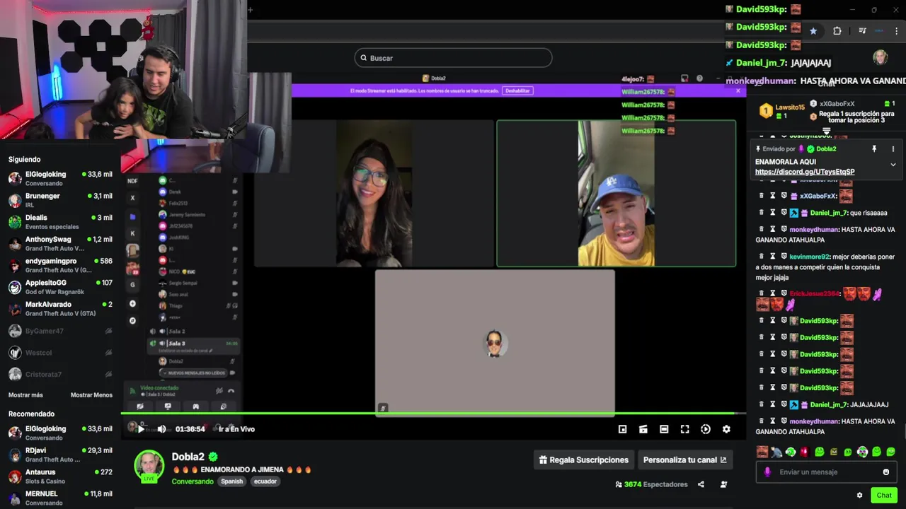This screenshot has width=906, height=509.
Task: Expand the followed list with Mostrar más
Action: point(25,395)
